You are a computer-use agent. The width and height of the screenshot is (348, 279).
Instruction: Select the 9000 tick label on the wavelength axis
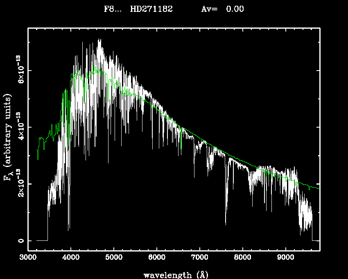tap(285, 258)
